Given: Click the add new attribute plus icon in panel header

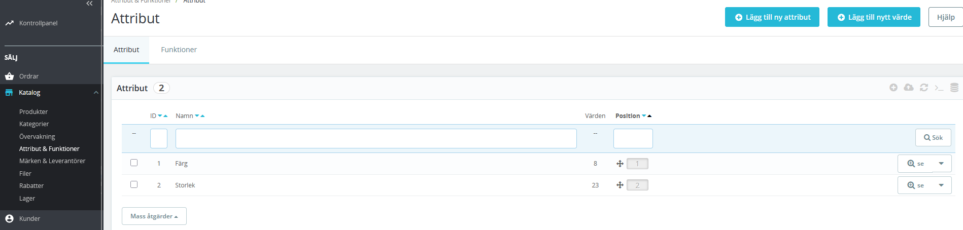Looking at the screenshot, I should [893, 88].
